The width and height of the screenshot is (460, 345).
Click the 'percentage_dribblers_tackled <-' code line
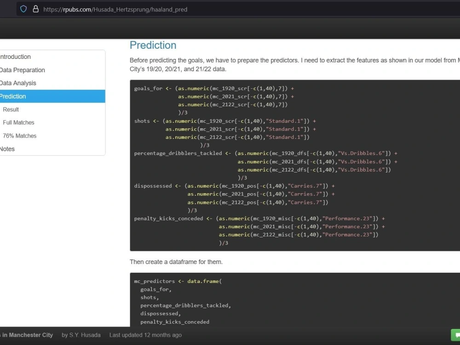pos(266,153)
